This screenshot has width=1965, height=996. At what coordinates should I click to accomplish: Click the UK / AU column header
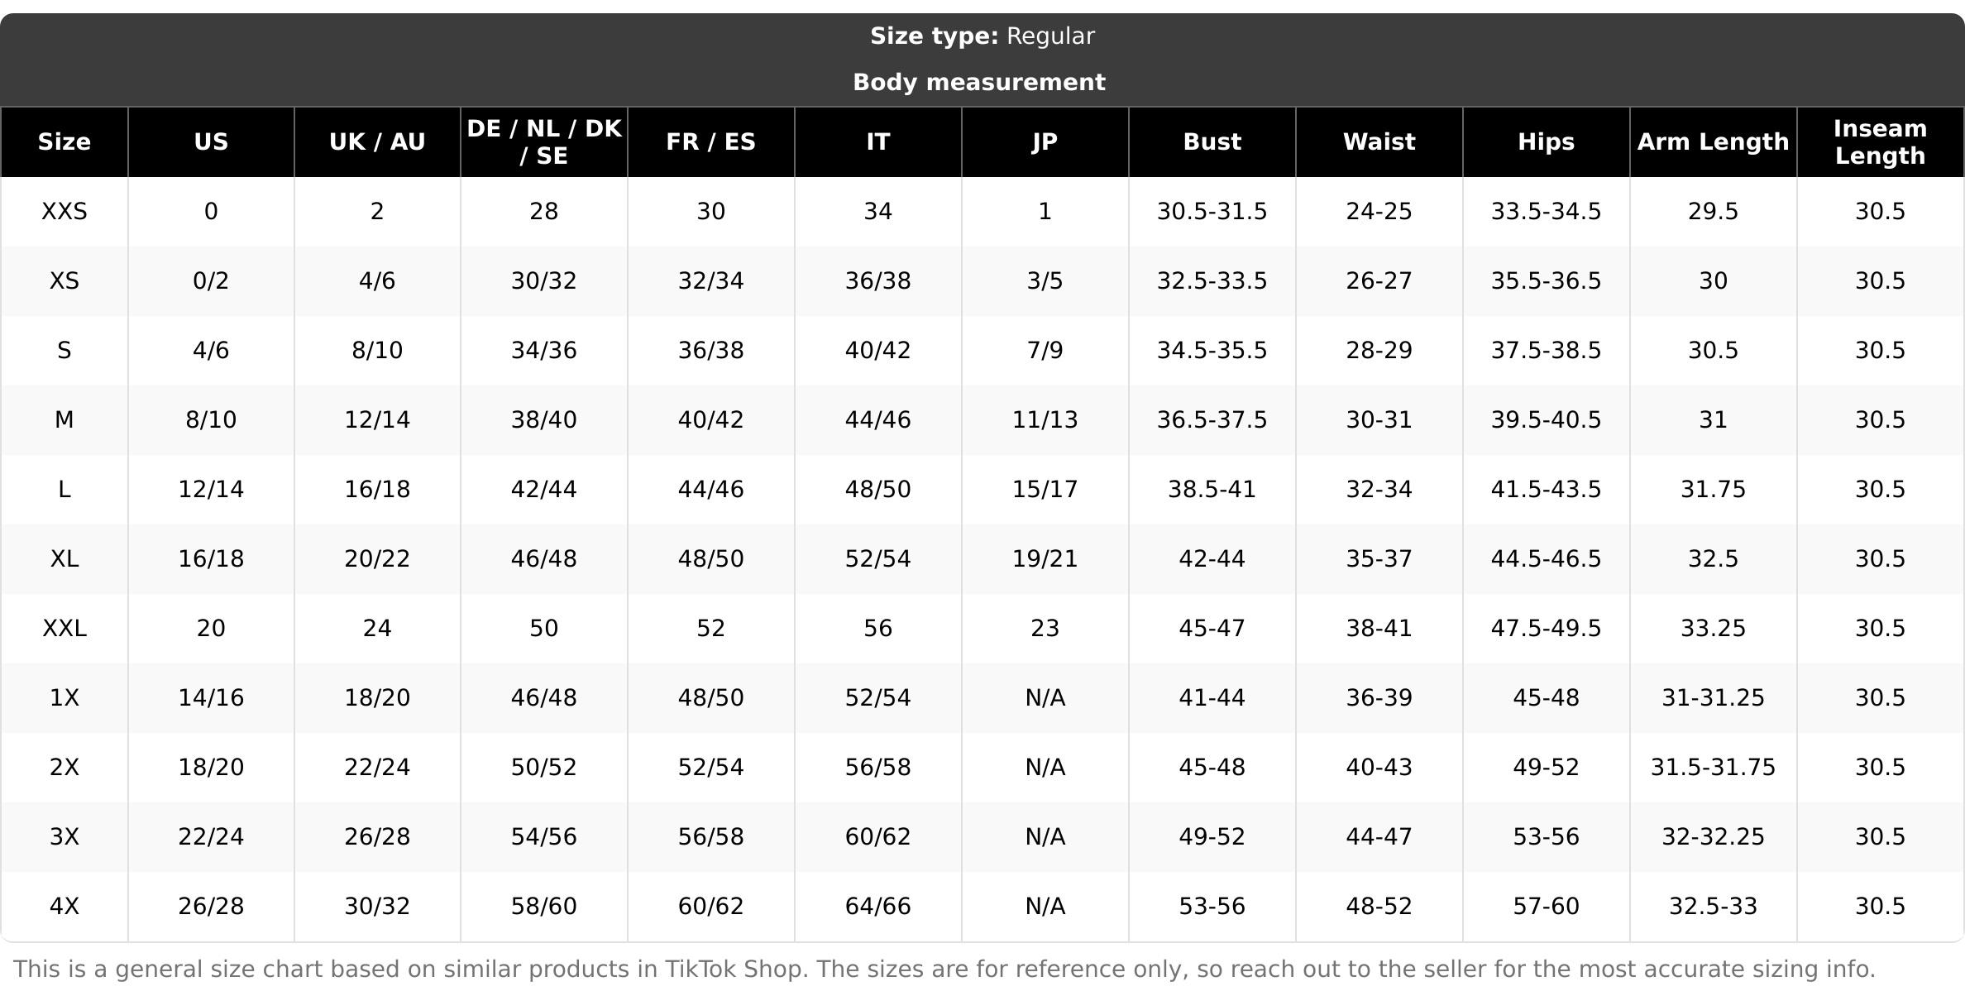pos(377,141)
